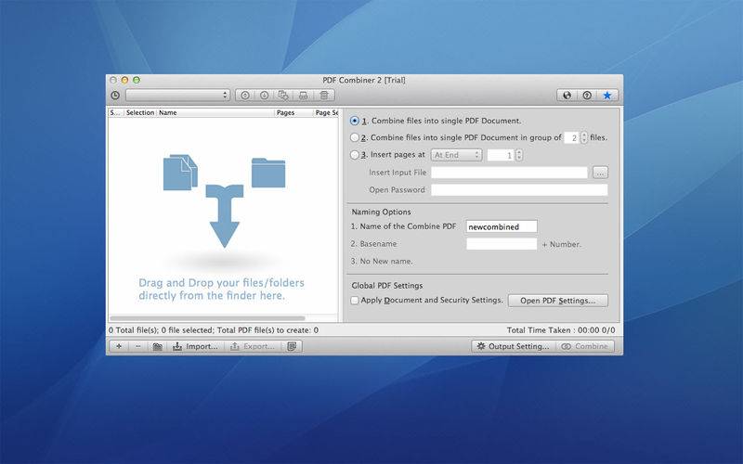Select Combine files into single PDF Document
Viewport: 743px width, 464px height.
(x=355, y=121)
